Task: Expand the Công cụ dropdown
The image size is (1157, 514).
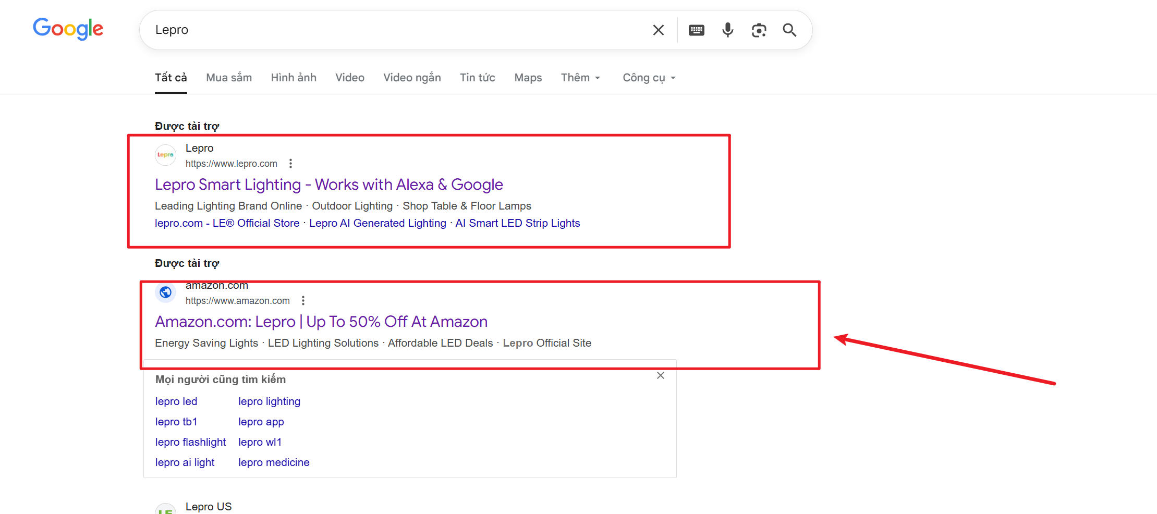Action: pos(649,78)
